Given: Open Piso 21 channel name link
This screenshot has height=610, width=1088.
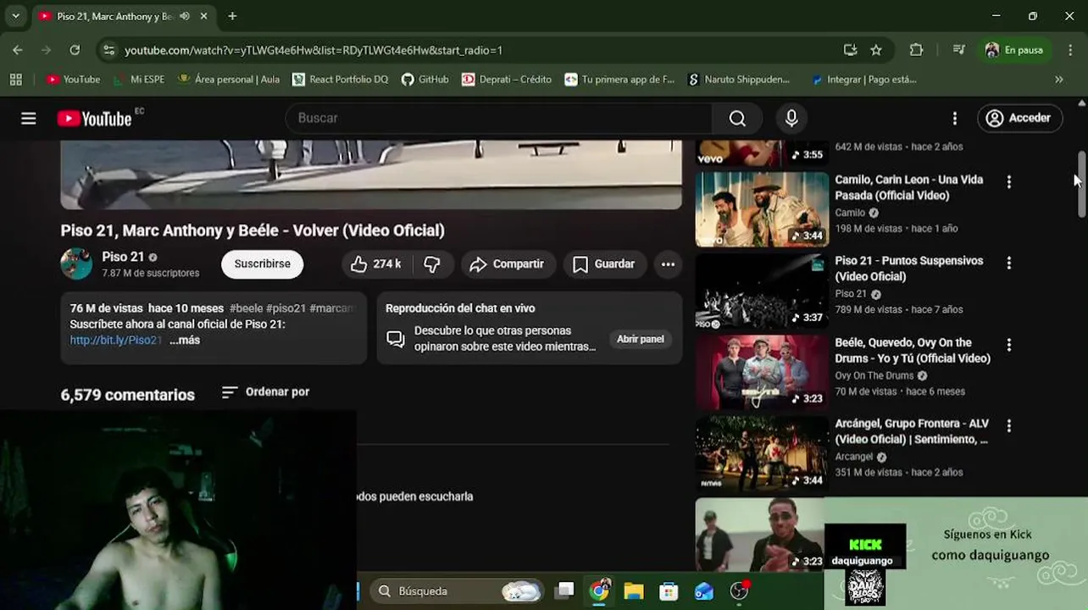Looking at the screenshot, I should 123,257.
